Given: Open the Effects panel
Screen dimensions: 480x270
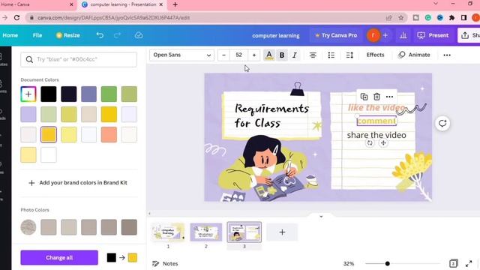Looking at the screenshot, I should tap(375, 55).
